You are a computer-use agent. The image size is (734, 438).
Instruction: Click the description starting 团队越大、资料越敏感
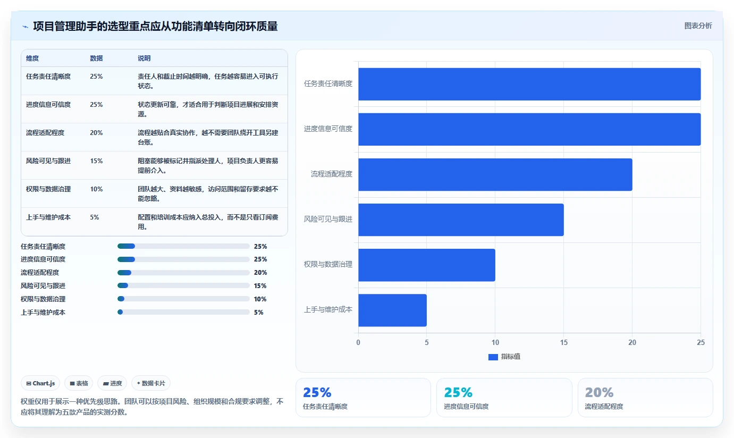tap(208, 194)
